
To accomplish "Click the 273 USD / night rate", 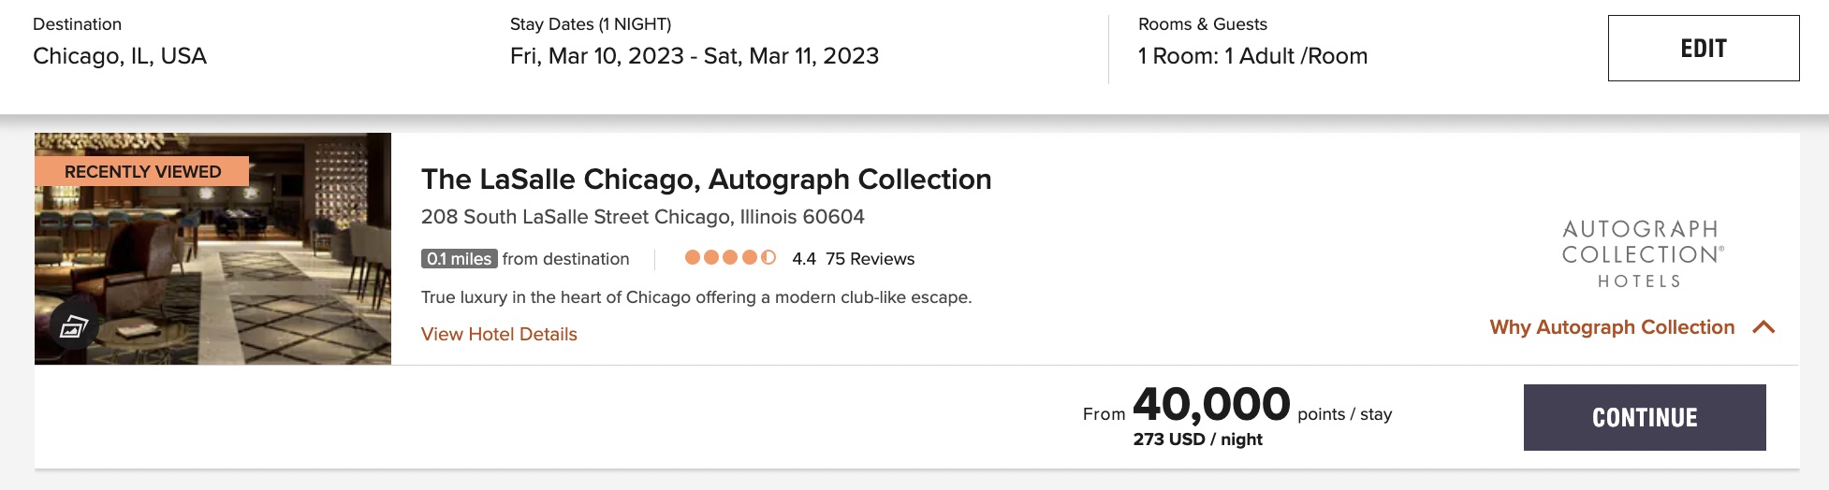I will (x=1197, y=440).
